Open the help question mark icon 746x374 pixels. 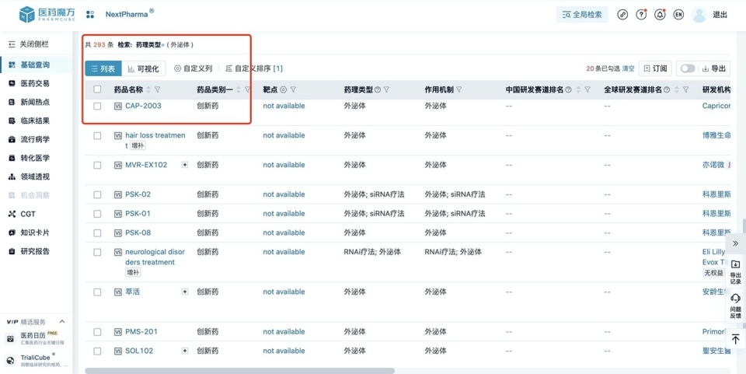[641, 15]
